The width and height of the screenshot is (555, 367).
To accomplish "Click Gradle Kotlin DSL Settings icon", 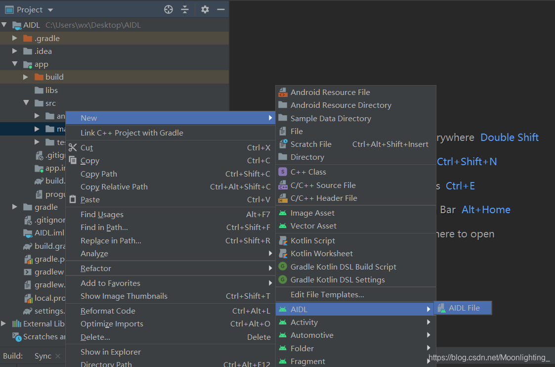I will 283,279.
